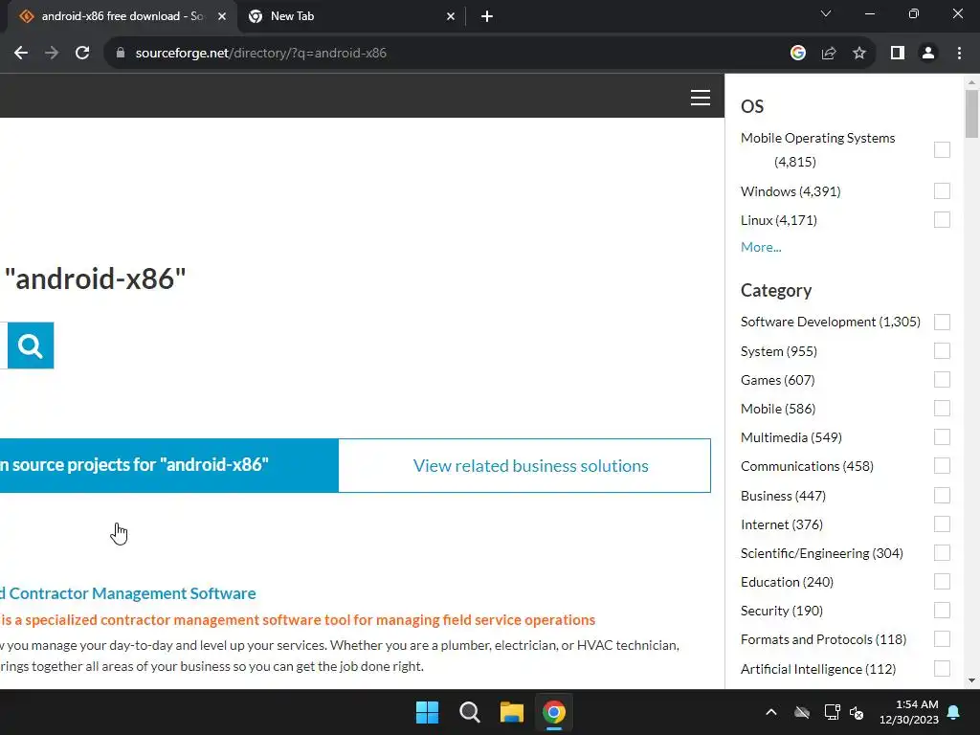Image resolution: width=980 pixels, height=735 pixels.
Task: Click the Google icon in address bar
Action: pyautogui.click(x=797, y=54)
